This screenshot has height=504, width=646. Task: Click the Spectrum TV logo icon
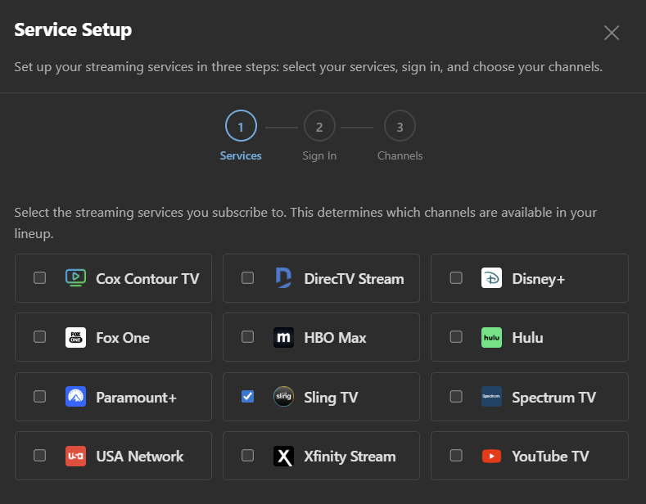491,397
